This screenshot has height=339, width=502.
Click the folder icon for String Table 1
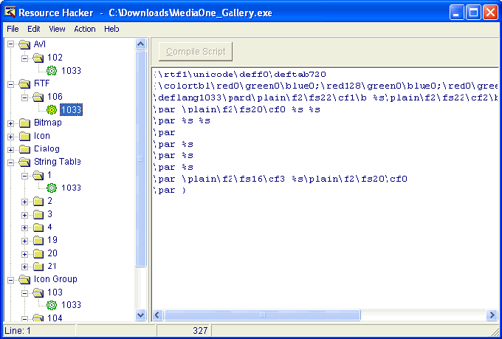point(38,175)
